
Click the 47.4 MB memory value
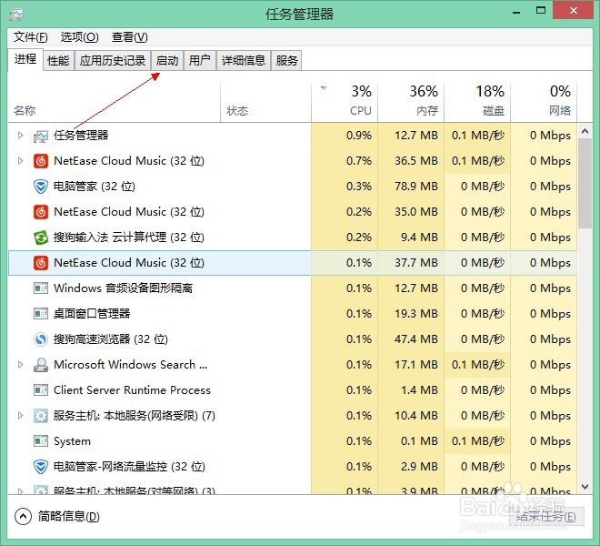click(416, 339)
